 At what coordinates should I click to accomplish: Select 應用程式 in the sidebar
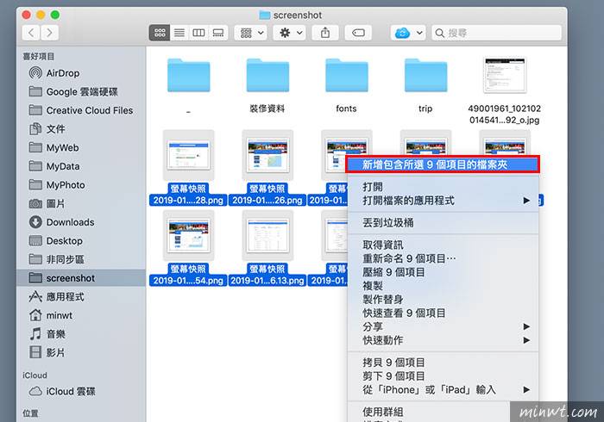click(x=67, y=296)
